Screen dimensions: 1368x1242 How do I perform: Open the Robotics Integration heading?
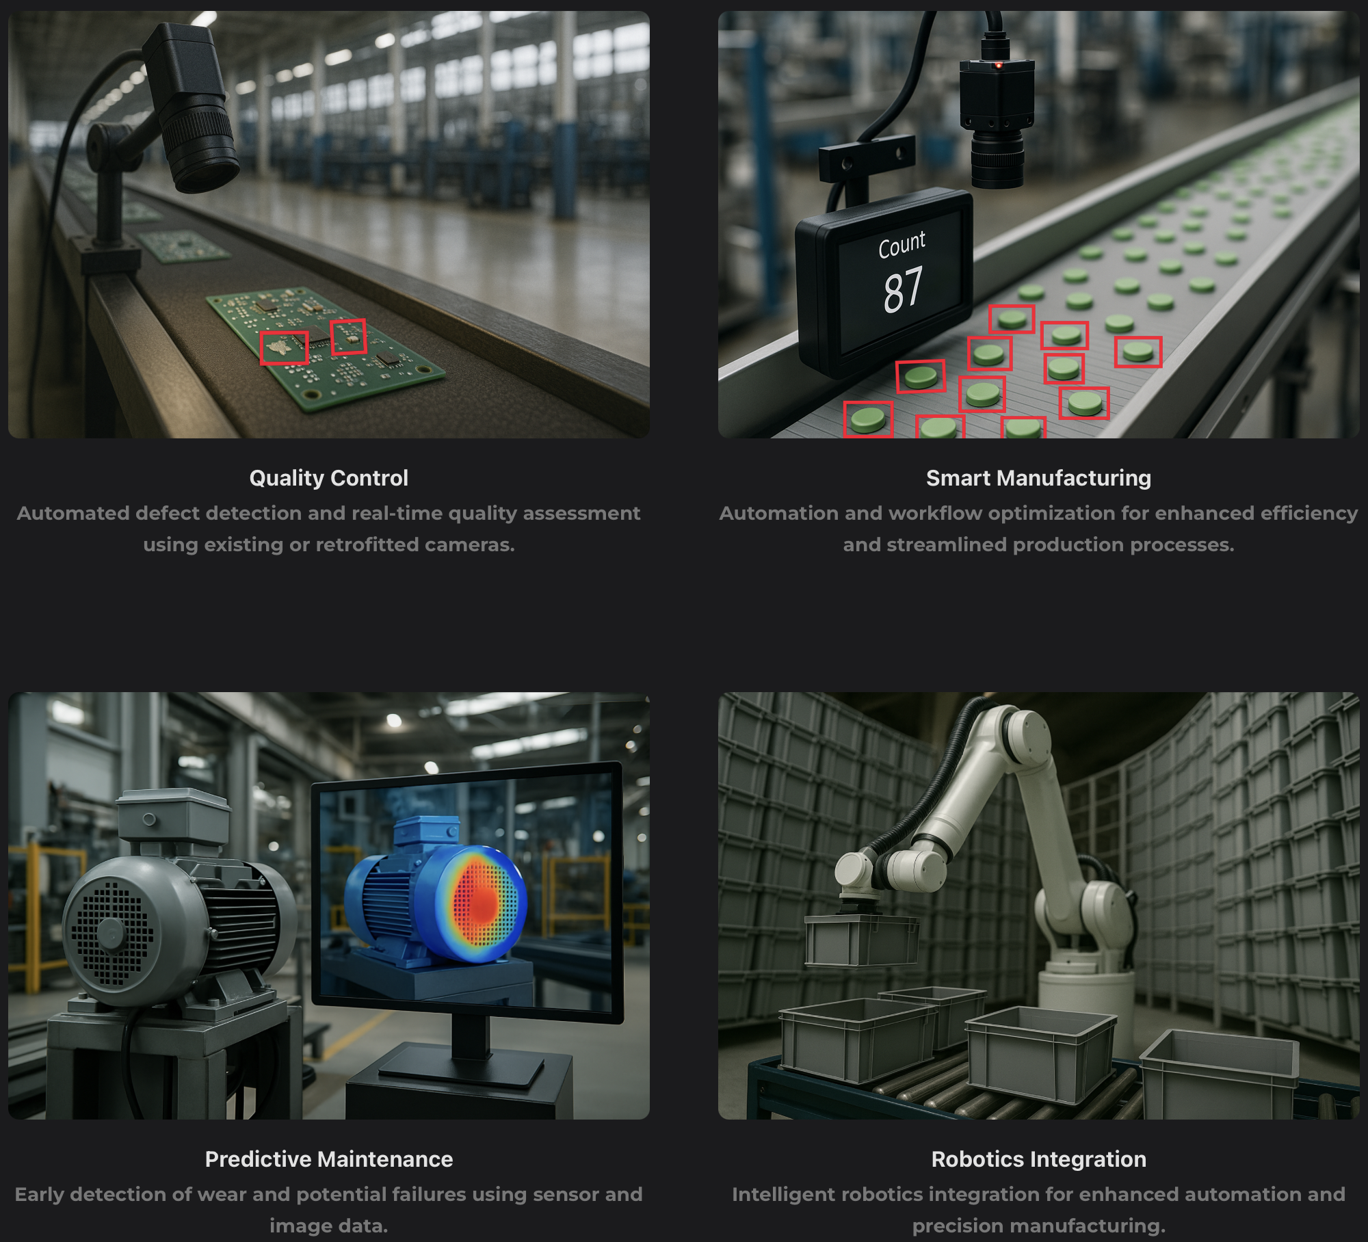click(1038, 1159)
